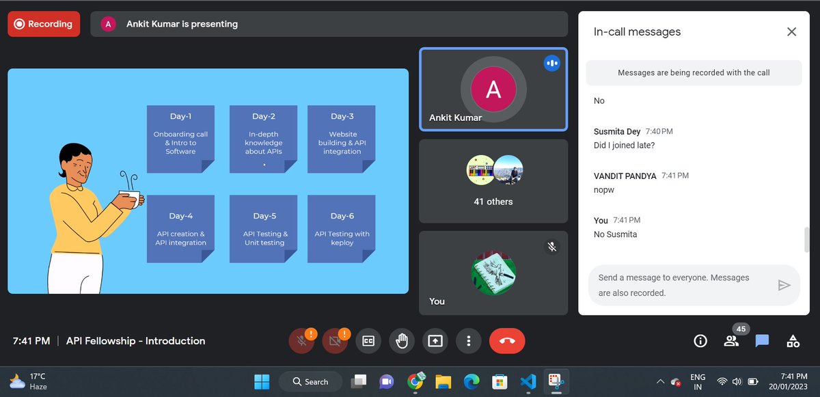Open the 41 others tile
The width and height of the screenshot is (820, 397).
493,181
